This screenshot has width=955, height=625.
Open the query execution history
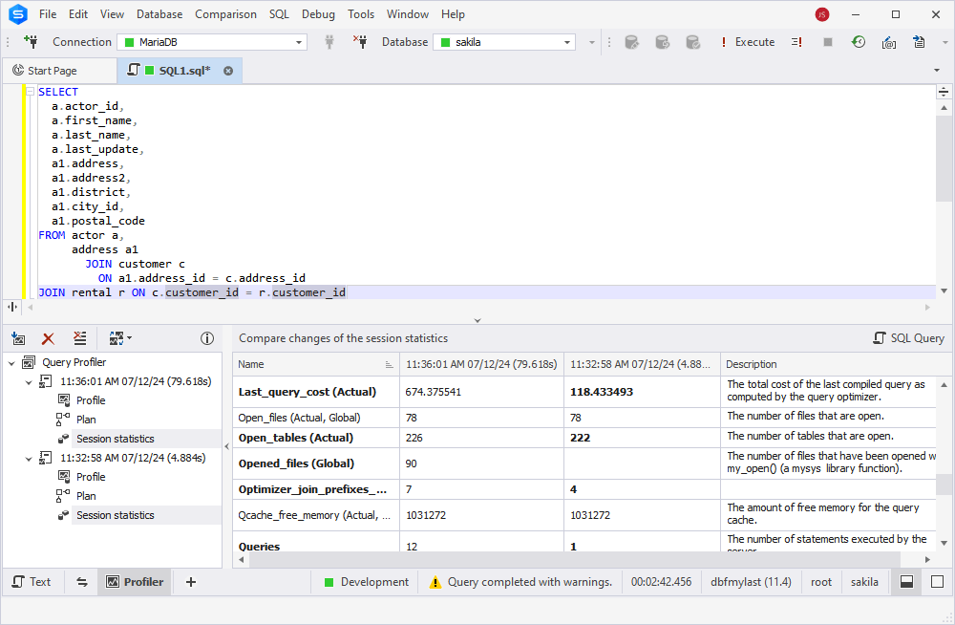point(858,42)
